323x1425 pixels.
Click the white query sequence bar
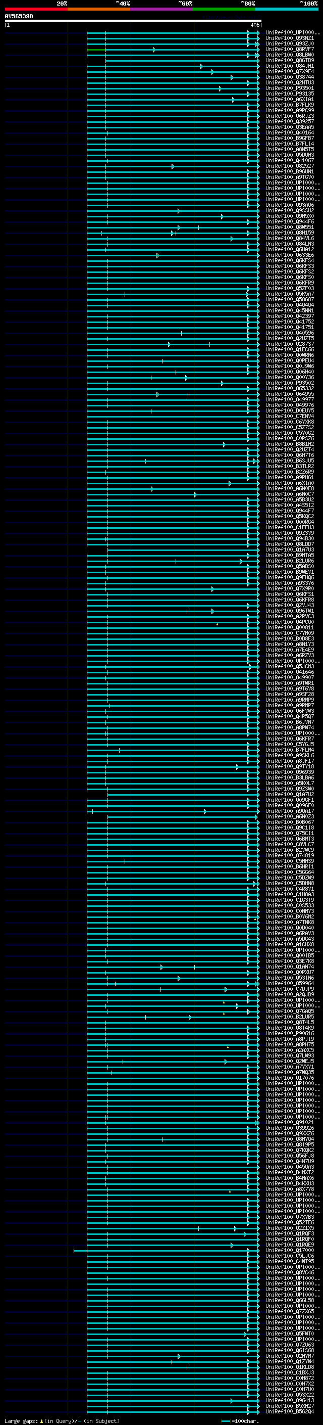tap(133, 21)
